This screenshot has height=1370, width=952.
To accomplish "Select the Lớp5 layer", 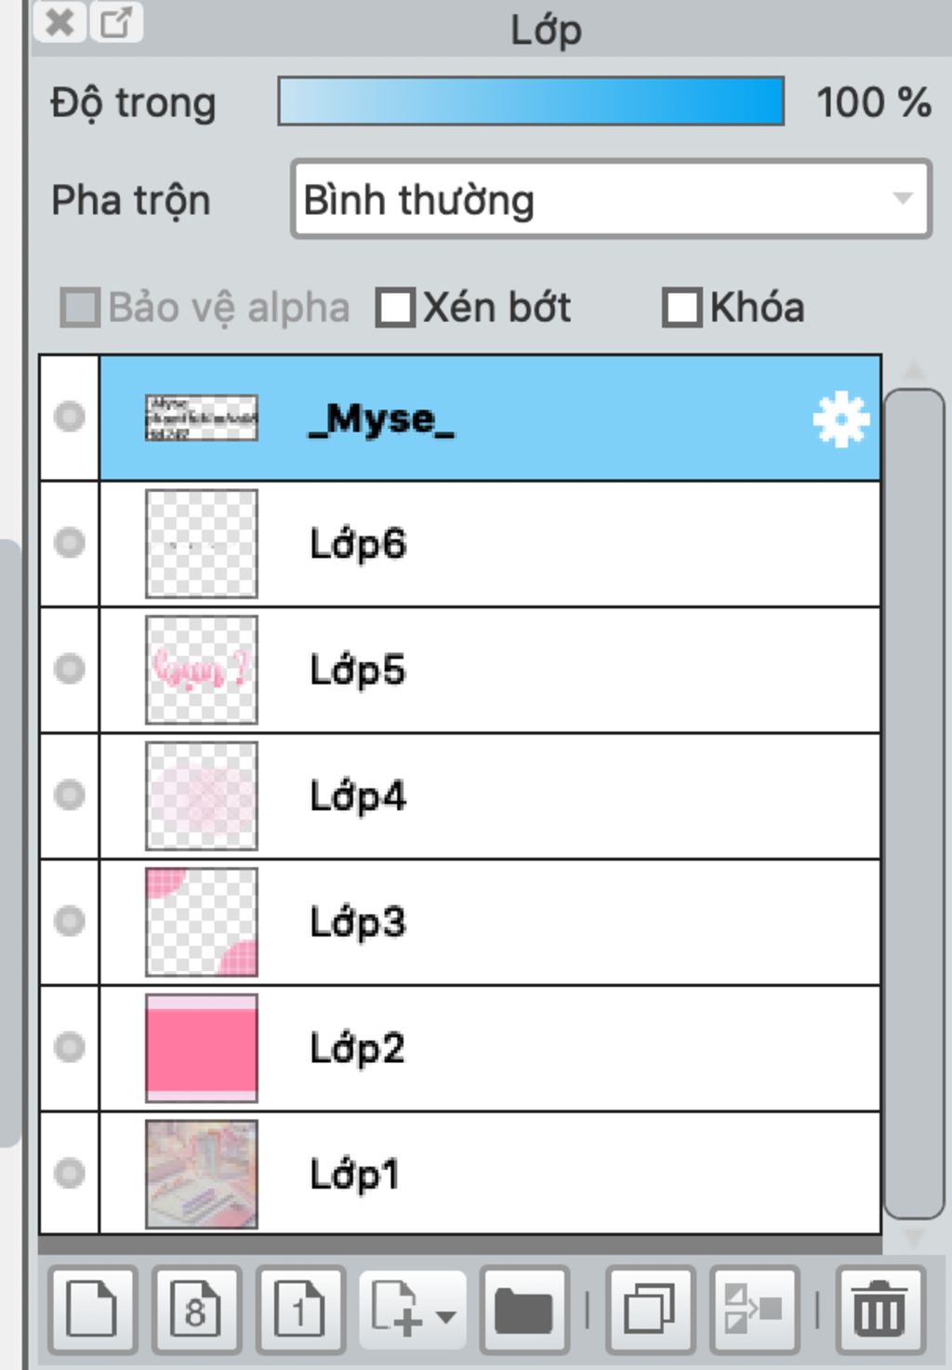I will 558,670.
